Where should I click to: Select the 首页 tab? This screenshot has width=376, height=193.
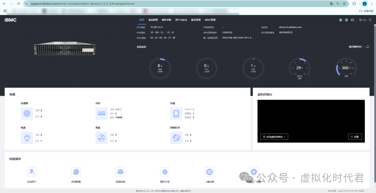pos(142,20)
